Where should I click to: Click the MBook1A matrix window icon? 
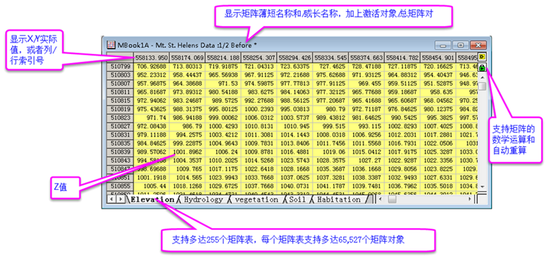111,45
